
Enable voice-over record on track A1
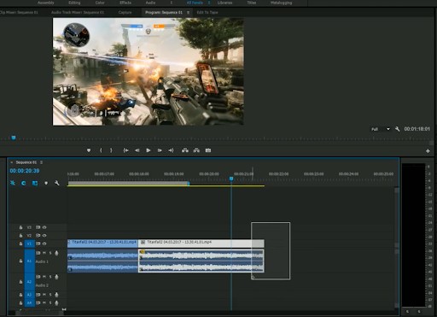coord(56,253)
